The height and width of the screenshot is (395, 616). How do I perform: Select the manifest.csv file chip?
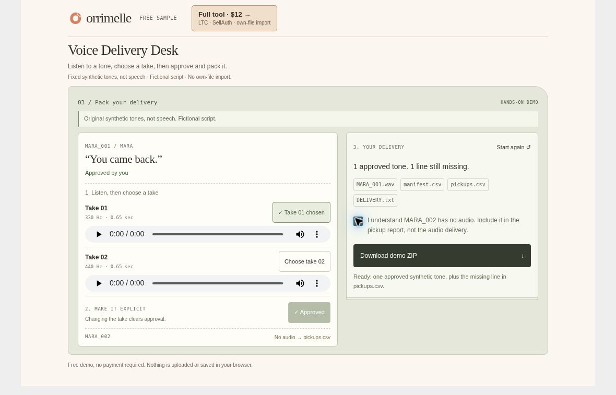pyautogui.click(x=422, y=185)
